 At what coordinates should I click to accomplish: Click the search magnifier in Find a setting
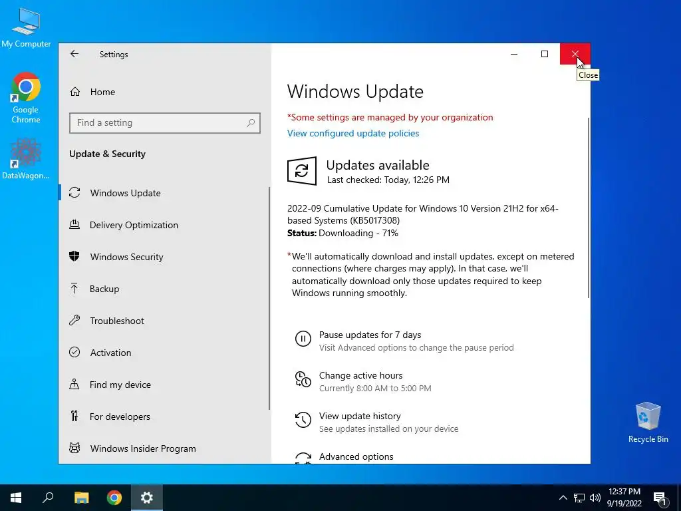pos(251,123)
